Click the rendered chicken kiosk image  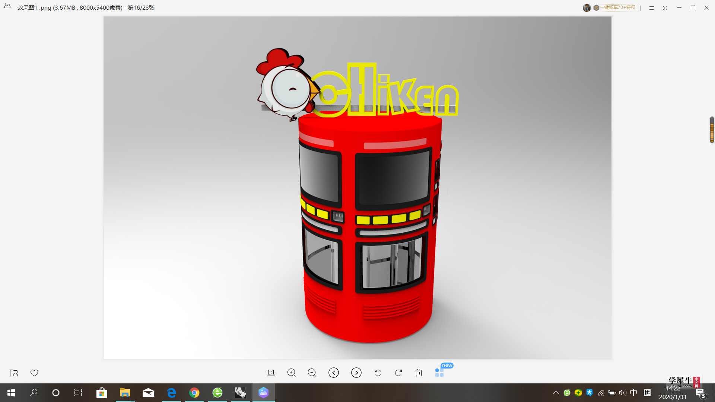357,188
